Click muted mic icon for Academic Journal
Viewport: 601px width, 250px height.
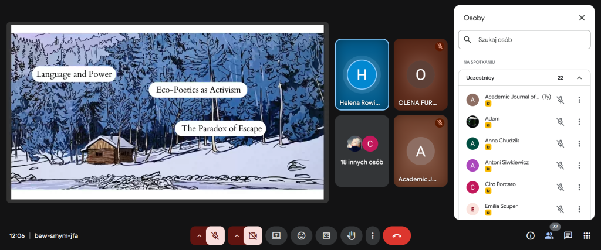pos(561,100)
